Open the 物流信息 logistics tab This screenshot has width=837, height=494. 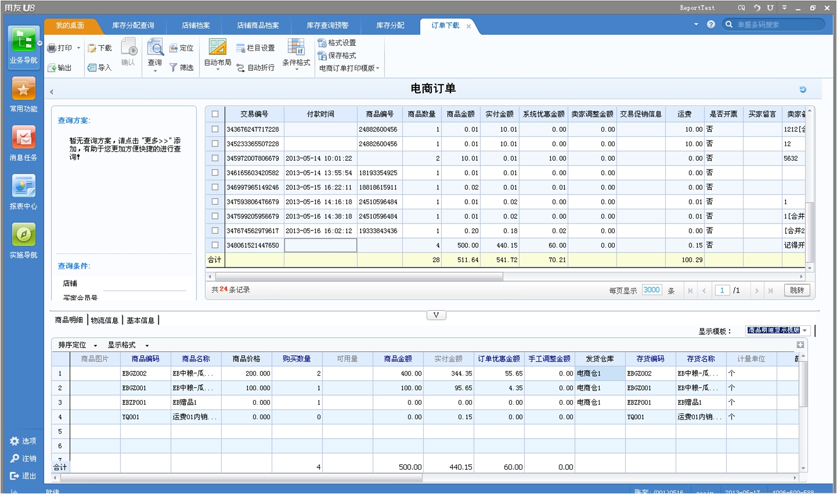tap(104, 320)
